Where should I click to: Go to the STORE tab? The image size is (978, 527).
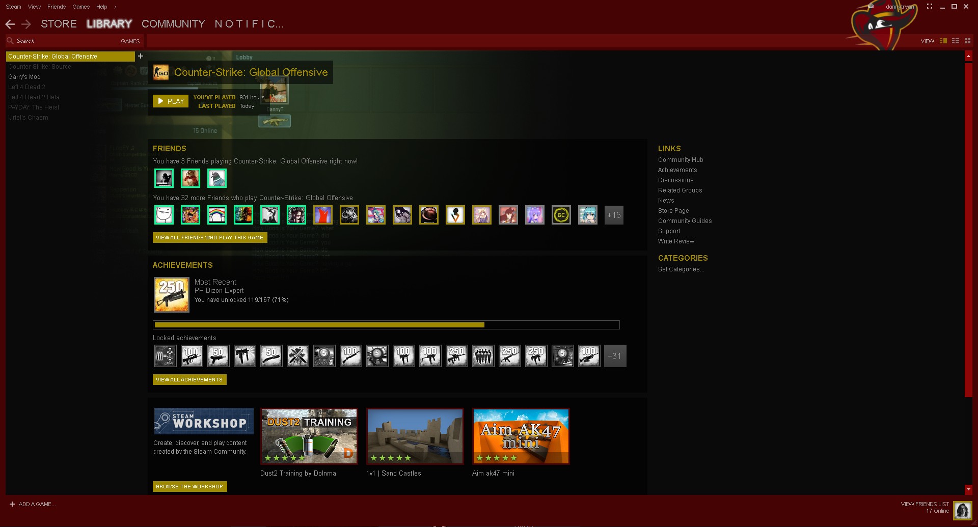pos(59,24)
